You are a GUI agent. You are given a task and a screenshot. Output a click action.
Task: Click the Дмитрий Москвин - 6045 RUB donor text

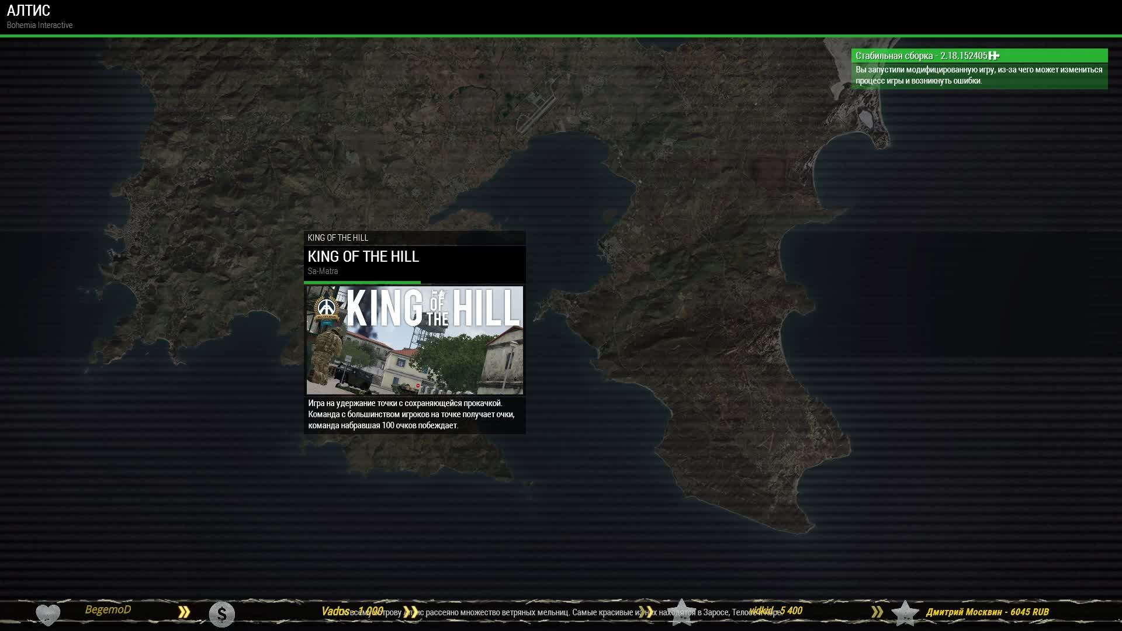point(987,612)
